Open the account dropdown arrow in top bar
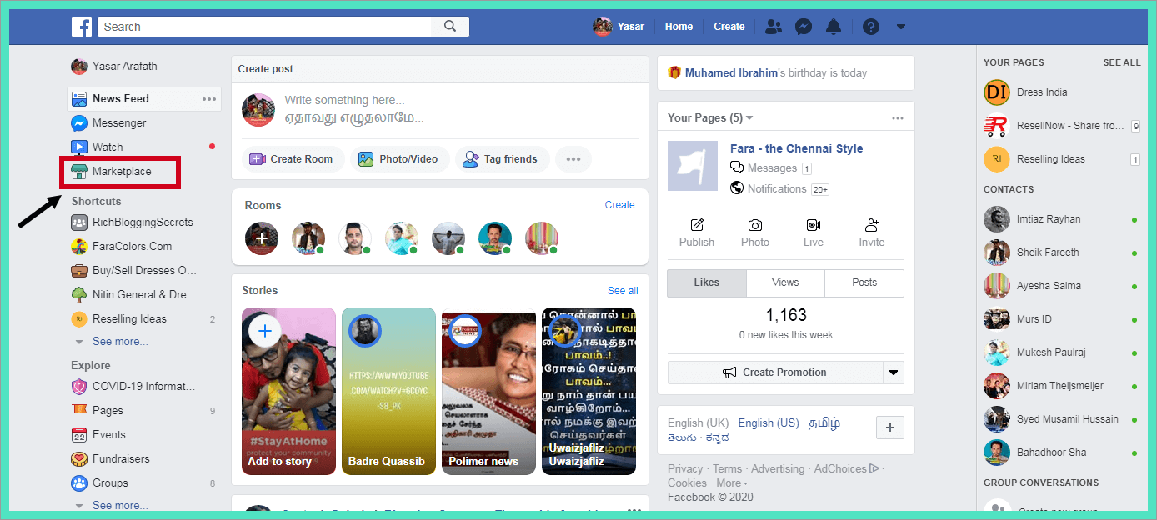1157x520 pixels. click(900, 27)
